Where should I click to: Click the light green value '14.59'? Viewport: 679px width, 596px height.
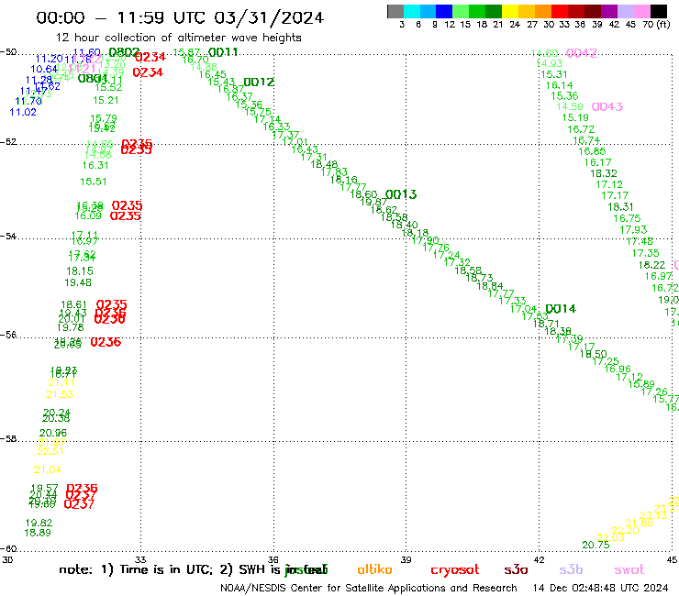pos(570,106)
